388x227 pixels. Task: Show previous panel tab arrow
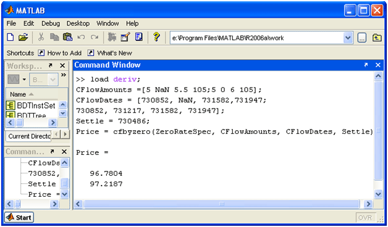click(x=56, y=134)
